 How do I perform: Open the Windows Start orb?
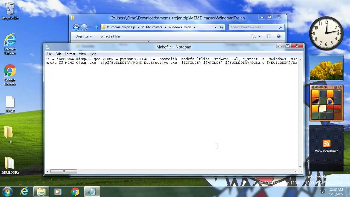tap(7, 192)
